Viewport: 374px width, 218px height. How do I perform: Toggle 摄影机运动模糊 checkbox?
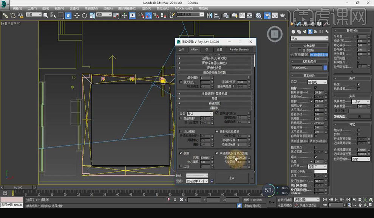[217, 131]
